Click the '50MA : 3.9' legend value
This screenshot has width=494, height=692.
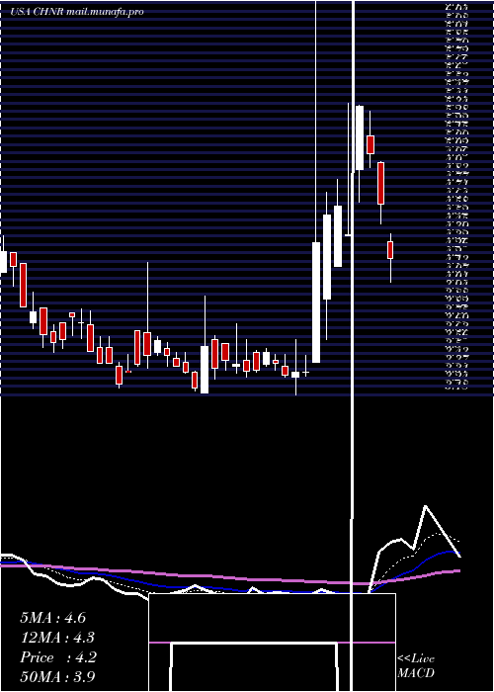coord(57,676)
